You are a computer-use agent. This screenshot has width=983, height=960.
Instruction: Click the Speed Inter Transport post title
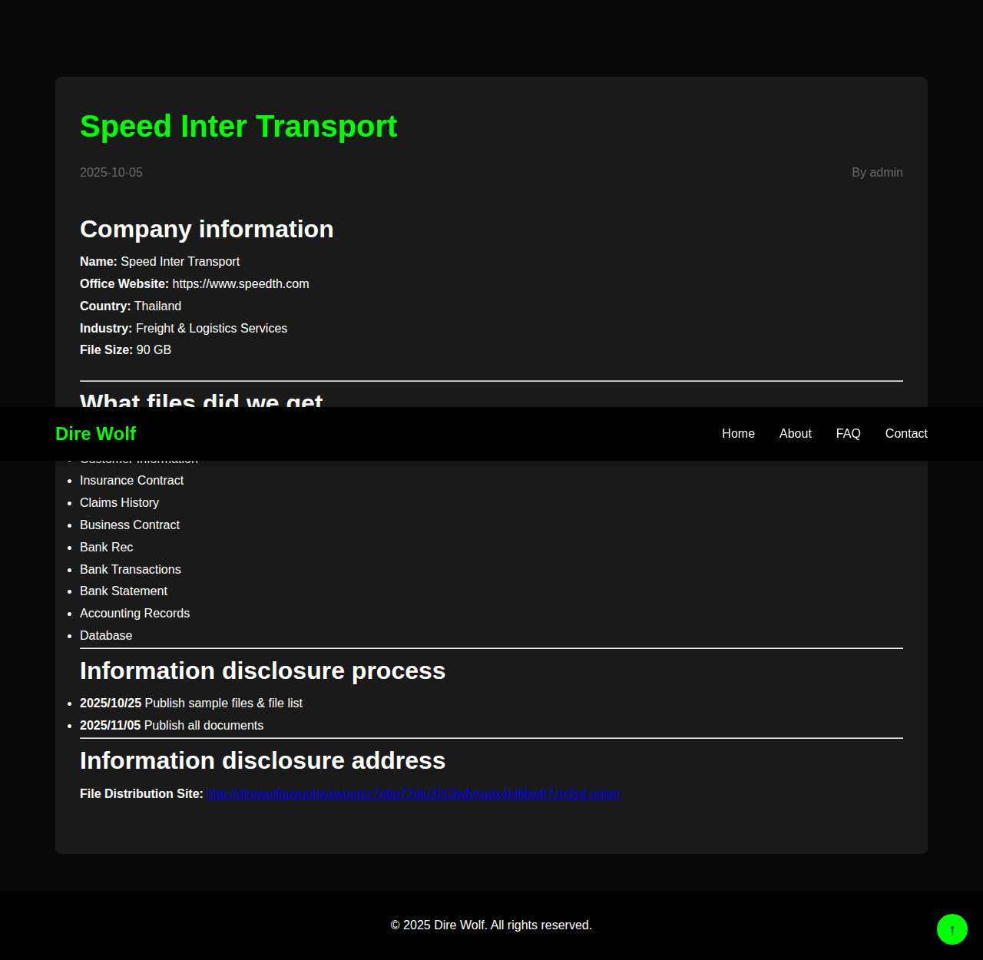238,127
